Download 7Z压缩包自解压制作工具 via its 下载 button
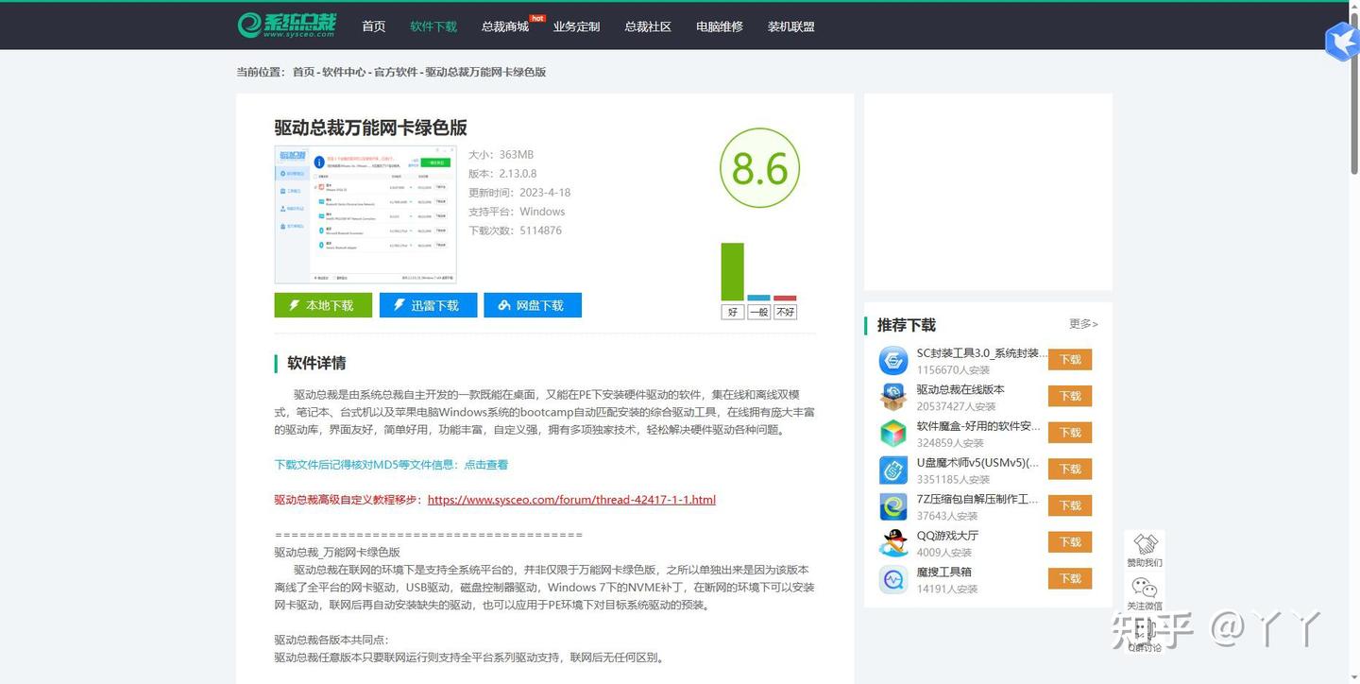 click(x=1070, y=505)
